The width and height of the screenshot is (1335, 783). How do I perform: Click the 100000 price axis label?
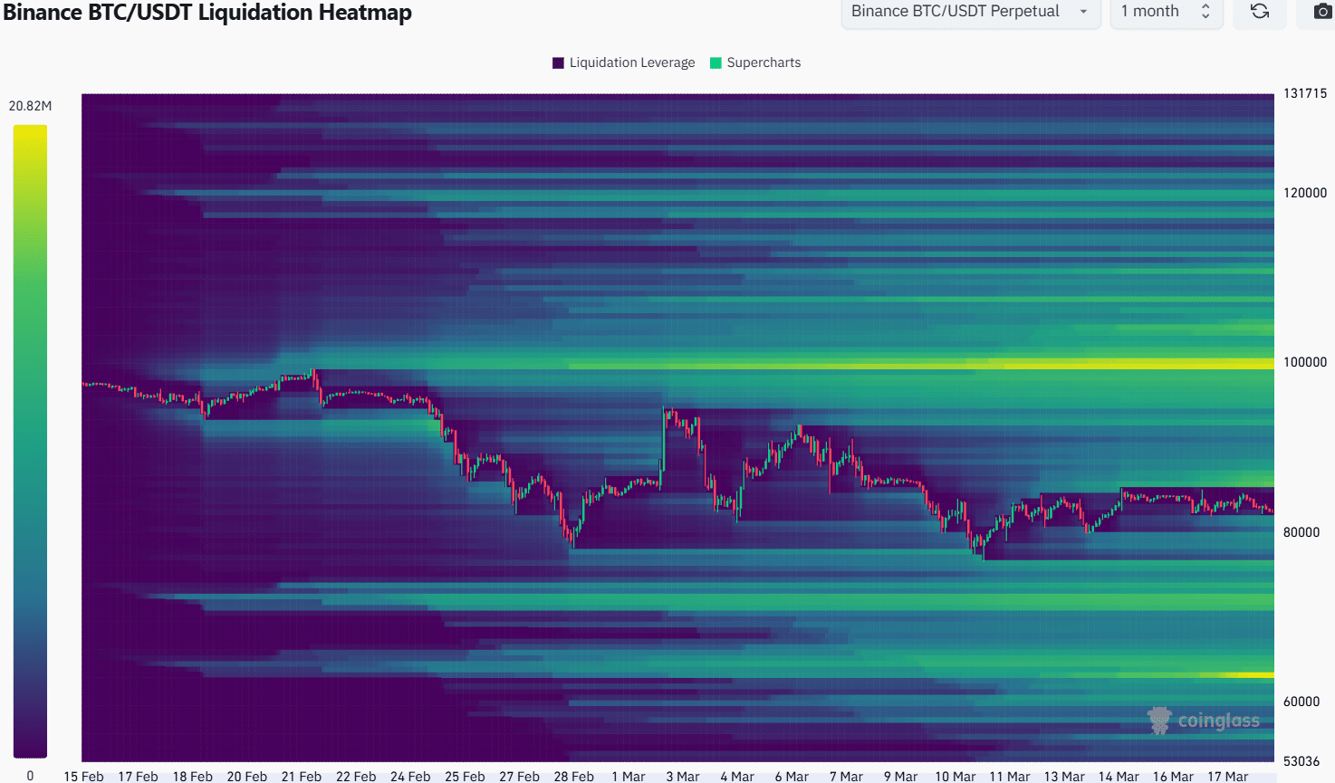pos(1305,362)
